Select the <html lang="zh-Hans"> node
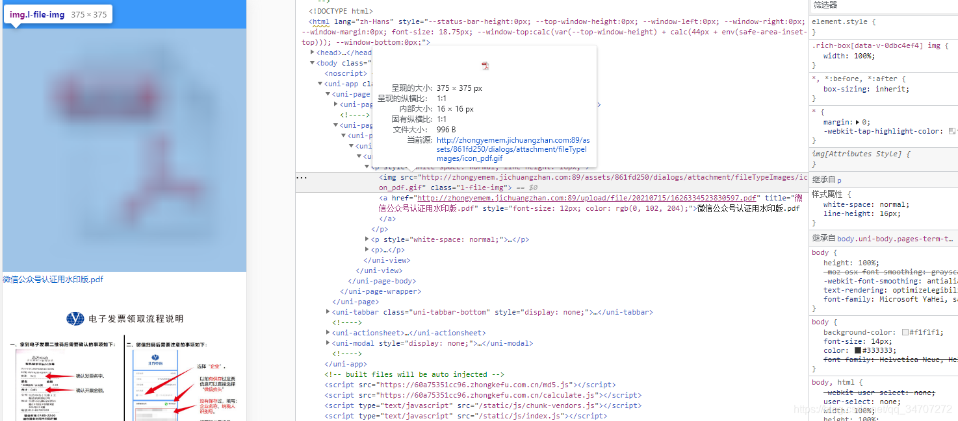 (553, 32)
